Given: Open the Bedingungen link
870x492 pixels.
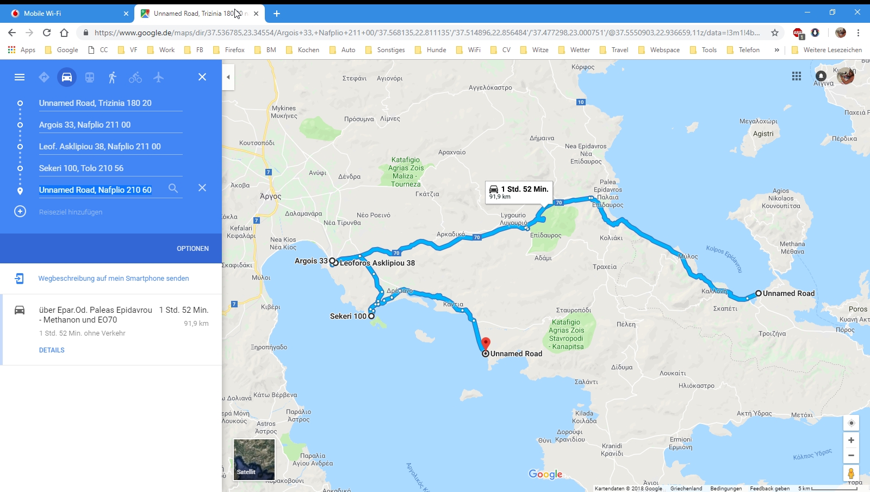Looking at the screenshot, I should click(x=726, y=488).
